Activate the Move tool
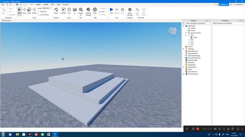This screenshot has width=245, height=137. (24, 11)
